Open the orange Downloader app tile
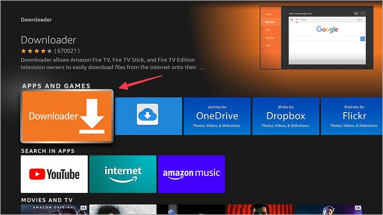Image resolution: width=383 pixels, height=215 pixels. [x=67, y=116]
